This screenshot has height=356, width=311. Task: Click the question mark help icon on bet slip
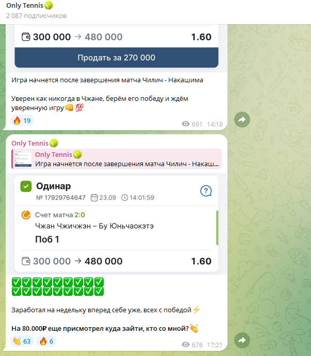pyautogui.click(x=206, y=191)
